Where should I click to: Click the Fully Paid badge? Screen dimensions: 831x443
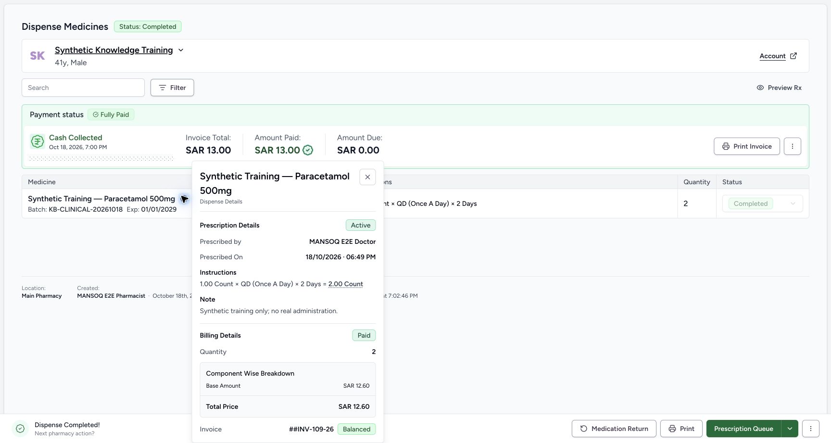tap(111, 114)
